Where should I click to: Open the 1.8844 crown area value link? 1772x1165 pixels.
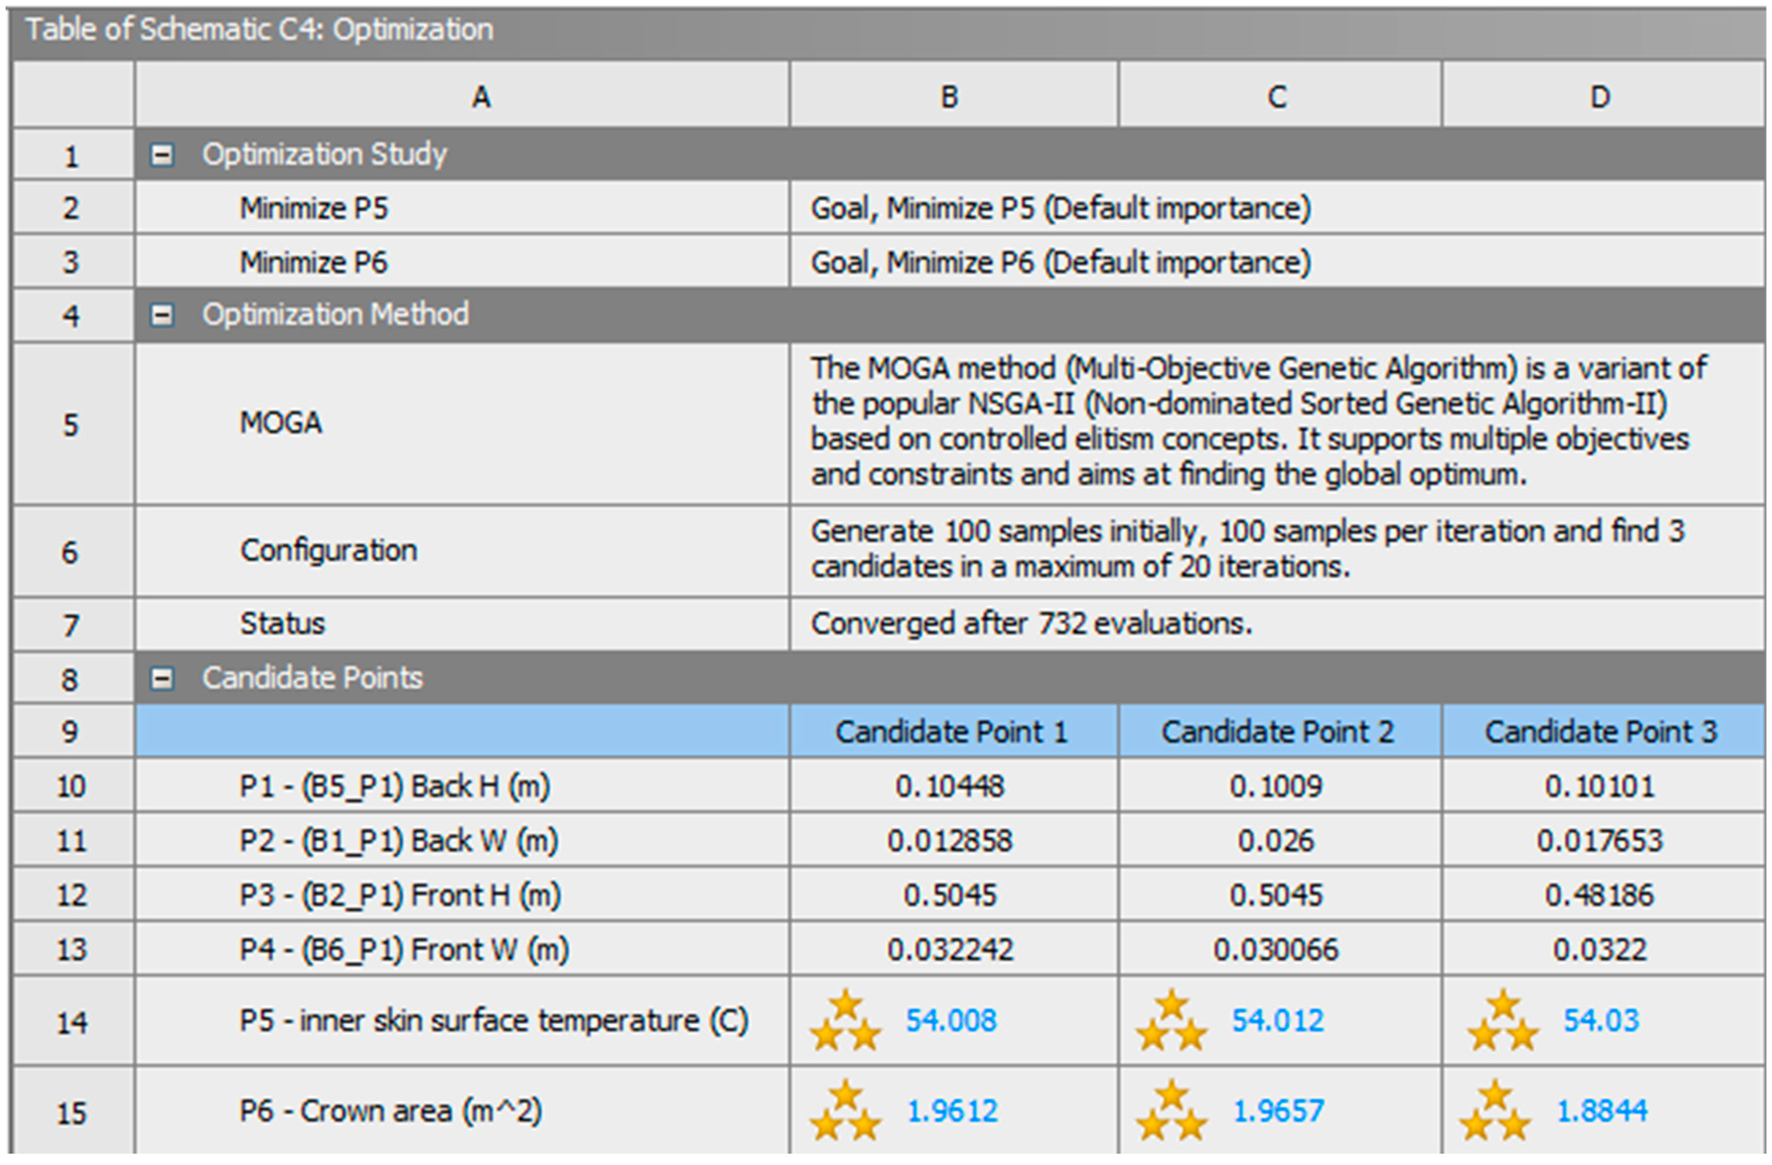[x=1602, y=1111]
